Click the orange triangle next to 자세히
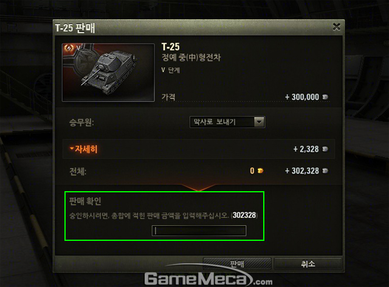The height and width of the screenshot is (287, 389). coord(72,149)
